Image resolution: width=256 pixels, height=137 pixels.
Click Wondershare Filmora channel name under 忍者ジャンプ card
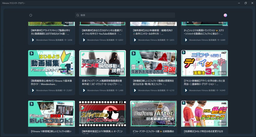click(x=101, y=90)
